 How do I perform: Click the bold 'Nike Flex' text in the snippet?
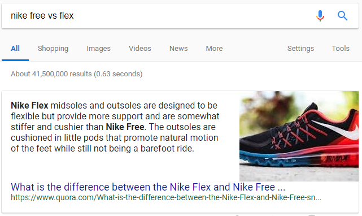[x=29, y=106]
